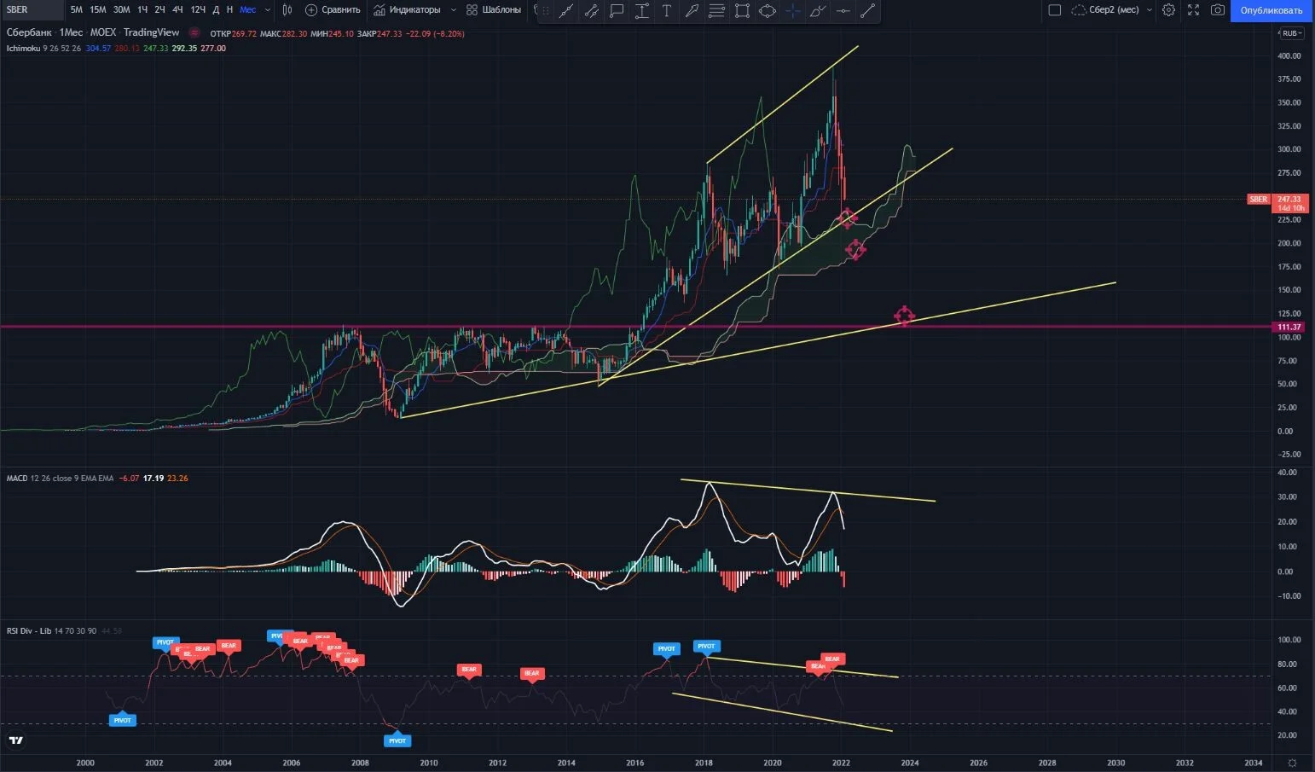Click the compare plus-circle icon

pyautogui.click(x=311, y=10)
